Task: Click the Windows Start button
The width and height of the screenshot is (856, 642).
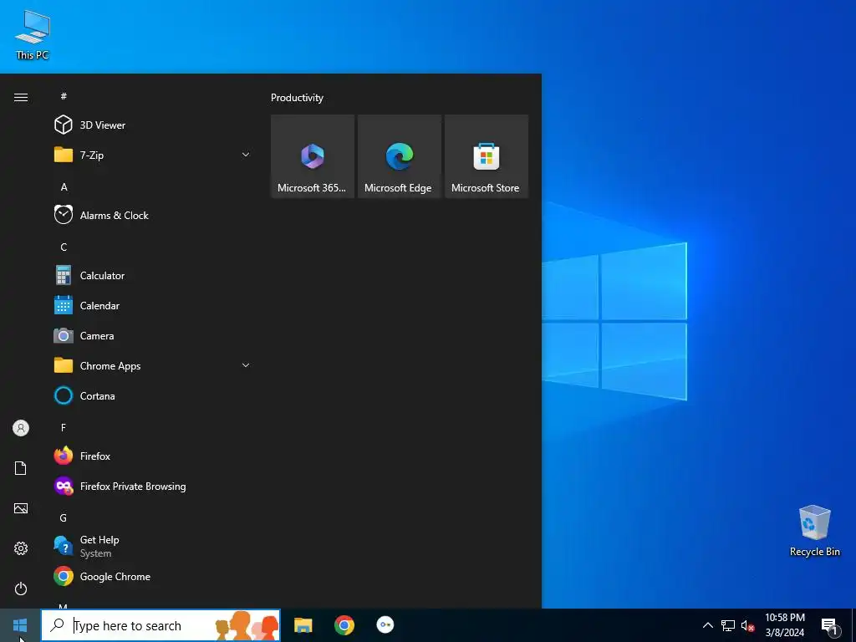Action: 20,625
